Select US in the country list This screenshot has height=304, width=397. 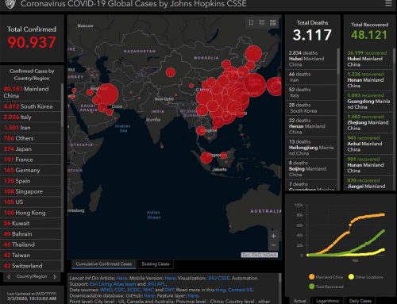31,202
